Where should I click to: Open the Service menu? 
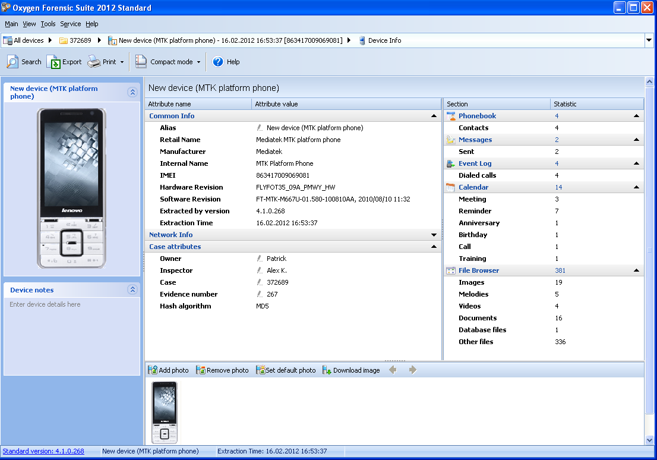[x=70, y=24]
